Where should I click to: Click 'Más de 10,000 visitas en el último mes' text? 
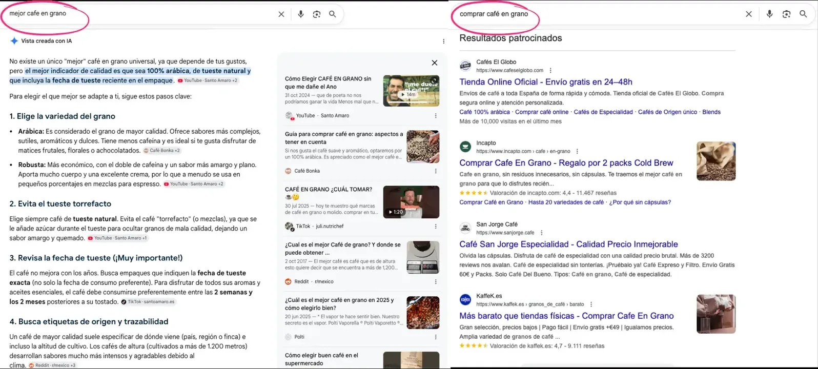pyautogui.click(x=510, y=121)
